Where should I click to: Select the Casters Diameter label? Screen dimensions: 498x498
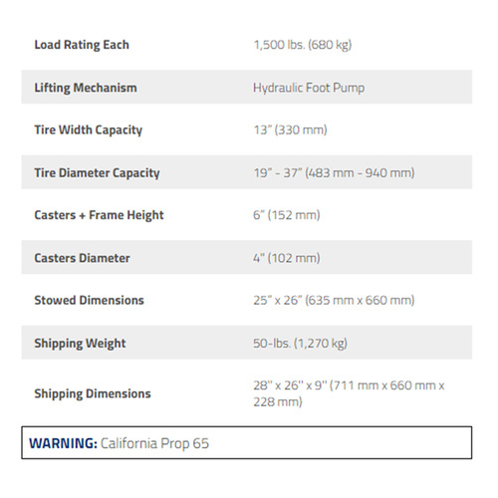pyautogui.click(x=82, y=258)
